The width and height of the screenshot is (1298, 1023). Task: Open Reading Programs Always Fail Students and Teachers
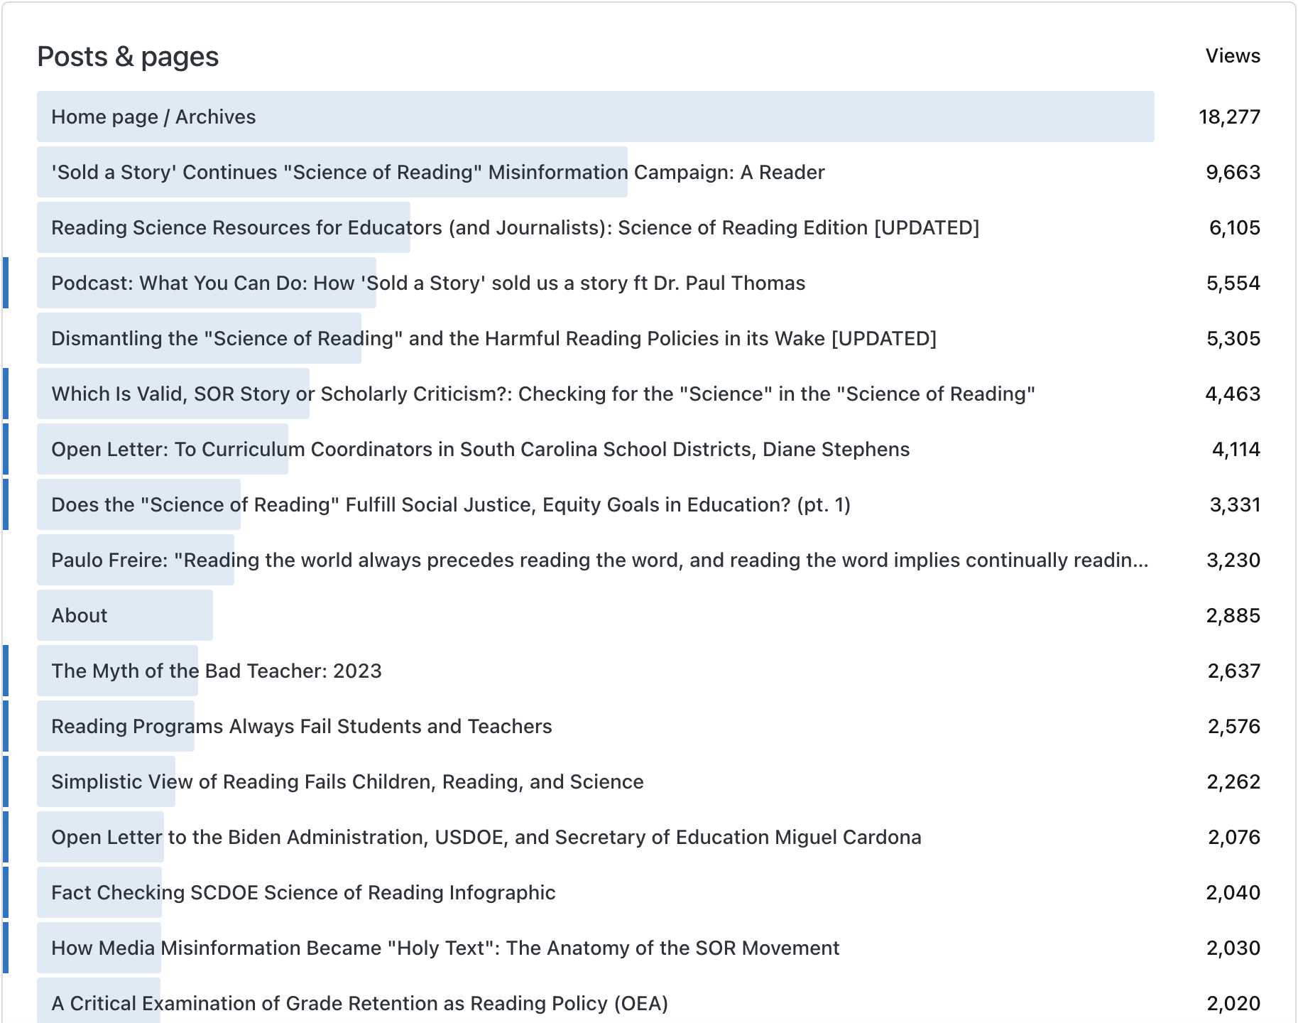click(x=302, y=726)
